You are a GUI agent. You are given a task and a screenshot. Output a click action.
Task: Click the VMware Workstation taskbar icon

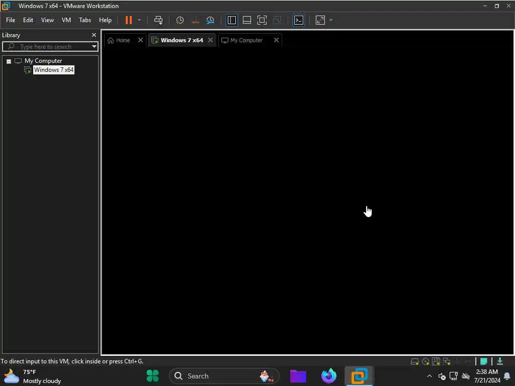(x=359, y=376)
